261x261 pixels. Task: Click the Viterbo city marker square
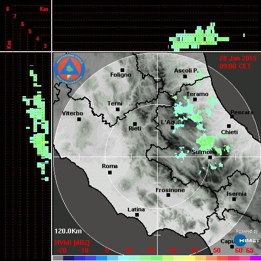click(x=79, y=119)
